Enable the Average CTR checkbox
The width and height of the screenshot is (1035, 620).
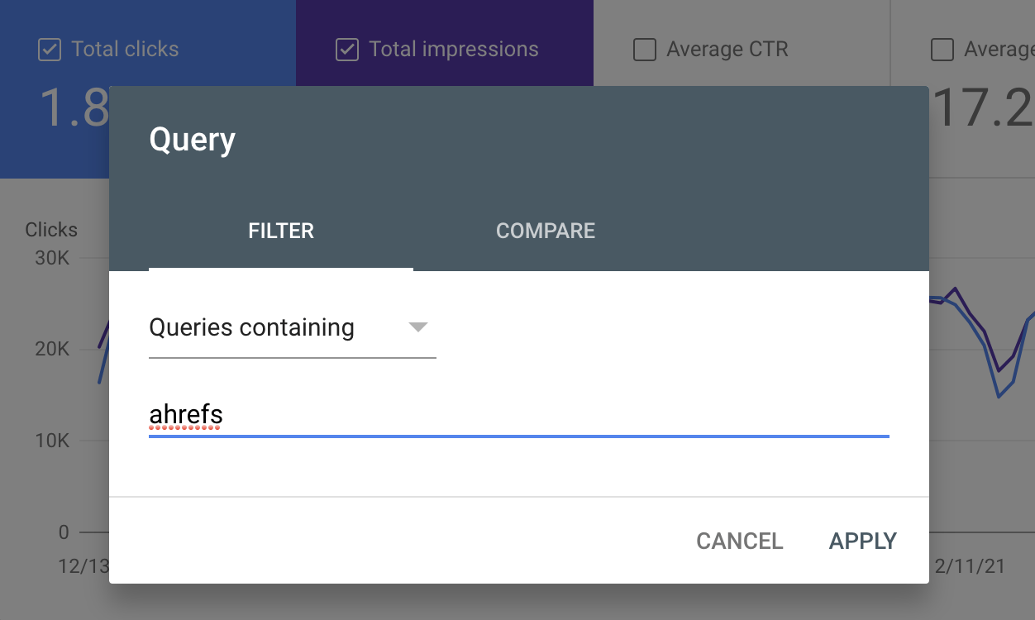(645, 50)
